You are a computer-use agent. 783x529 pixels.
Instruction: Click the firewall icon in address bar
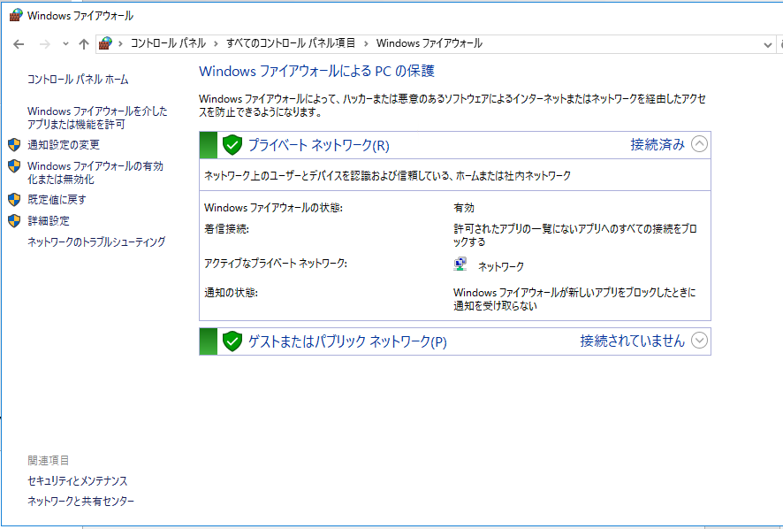[105, 43]
